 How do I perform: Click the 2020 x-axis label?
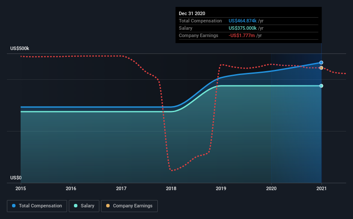tap(271, 188)
